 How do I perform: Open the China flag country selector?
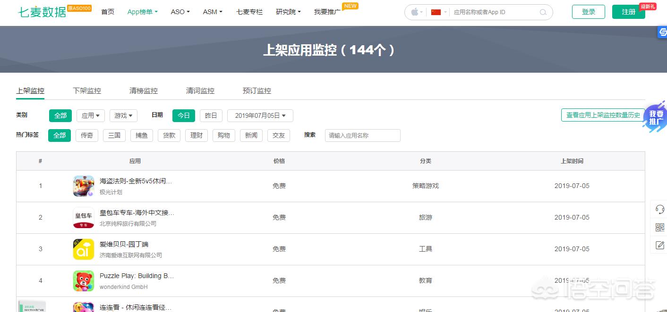pos(436,12)
